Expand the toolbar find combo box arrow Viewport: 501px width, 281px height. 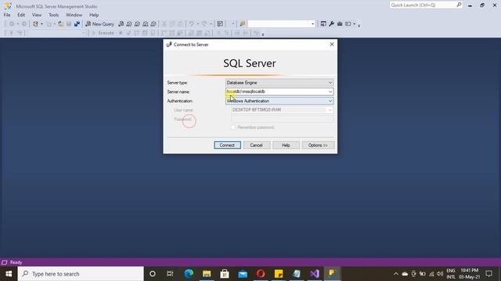pos(313,24)
